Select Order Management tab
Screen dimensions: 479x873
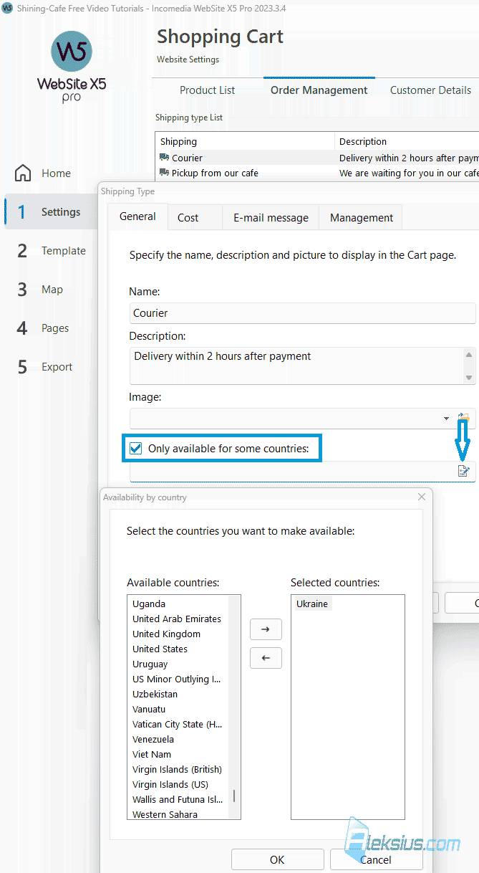(319, 90)
